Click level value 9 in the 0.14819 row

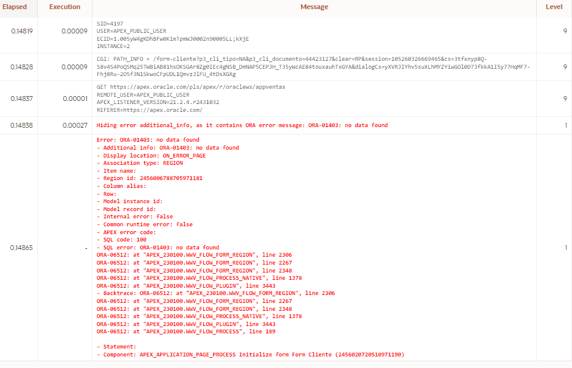pos(565,31)
